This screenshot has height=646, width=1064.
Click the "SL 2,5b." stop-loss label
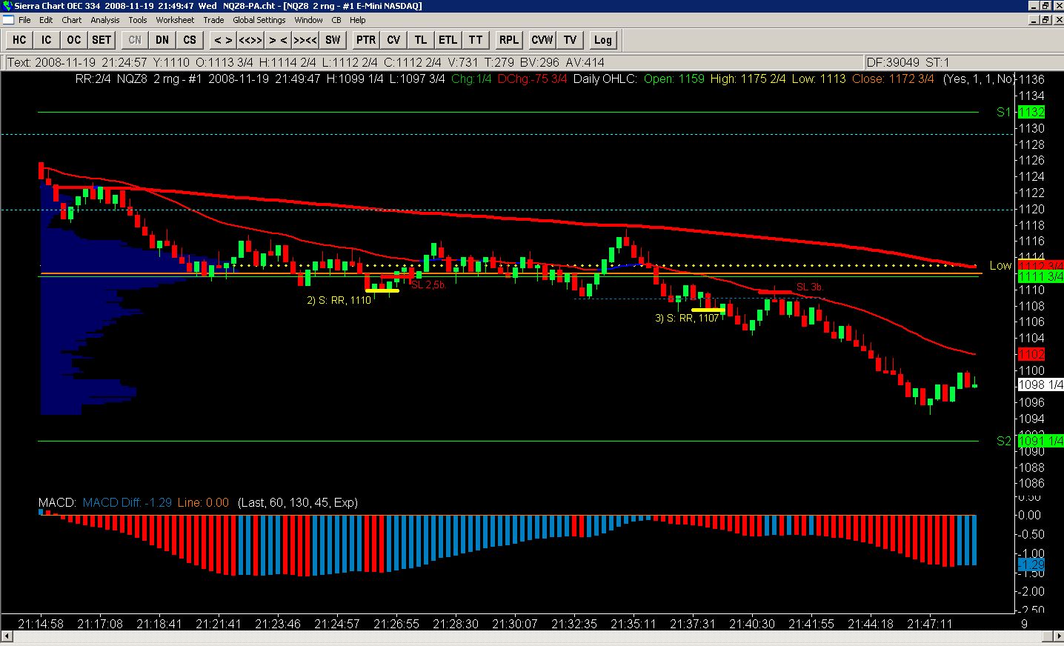pos(428,284)
